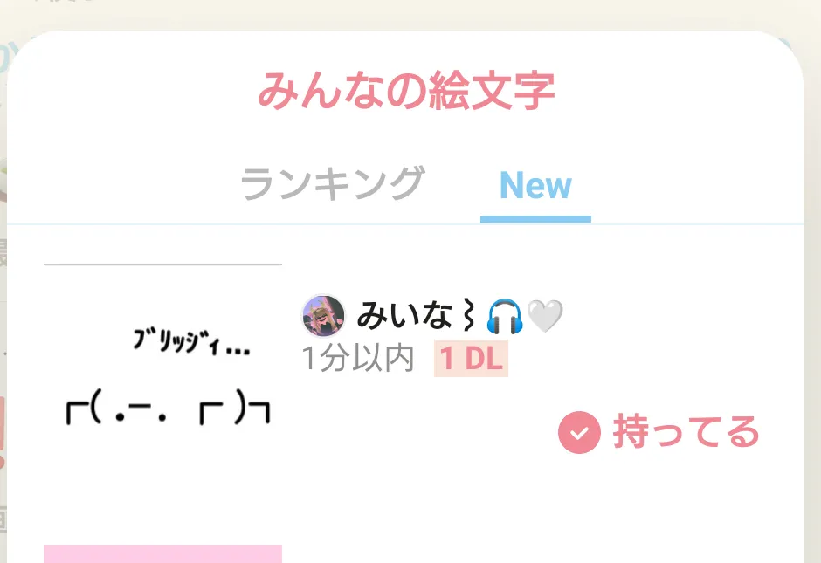821x563 pixels.
Task: Click the 1分以内 timestamp text
Action: point(358,359)
